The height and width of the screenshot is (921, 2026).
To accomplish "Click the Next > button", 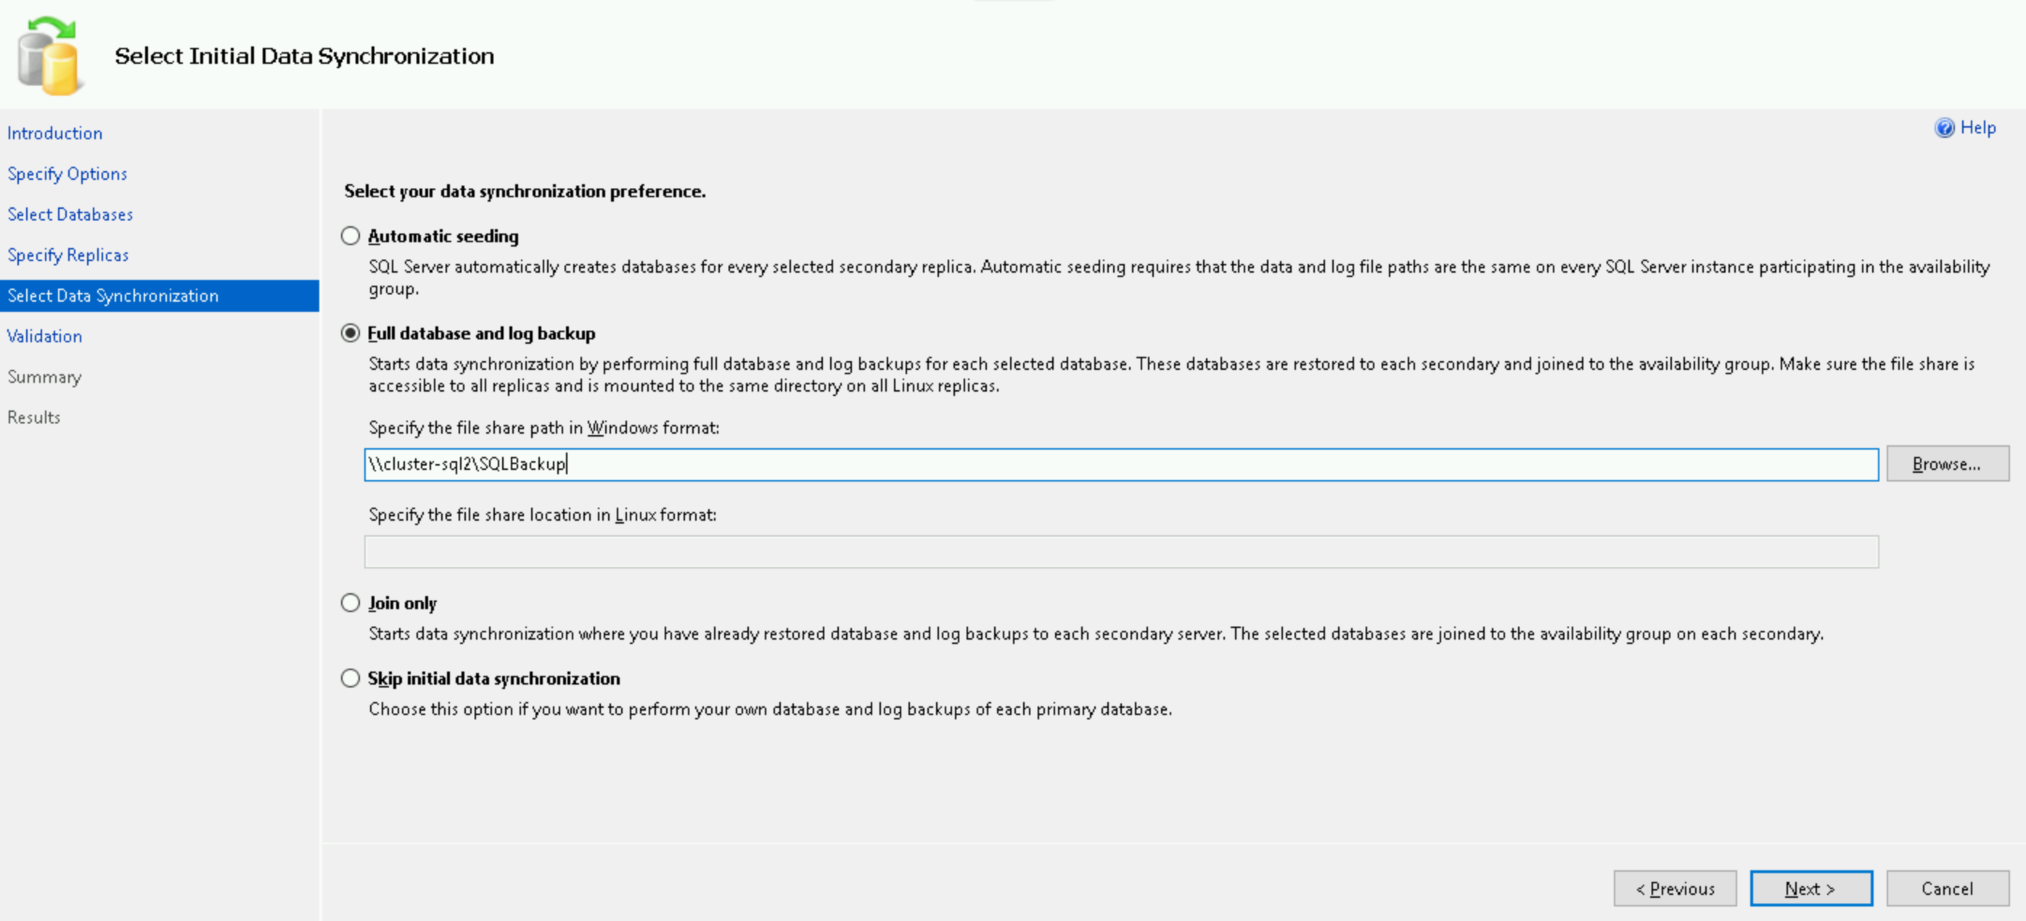I will [x=1810, y=889].
